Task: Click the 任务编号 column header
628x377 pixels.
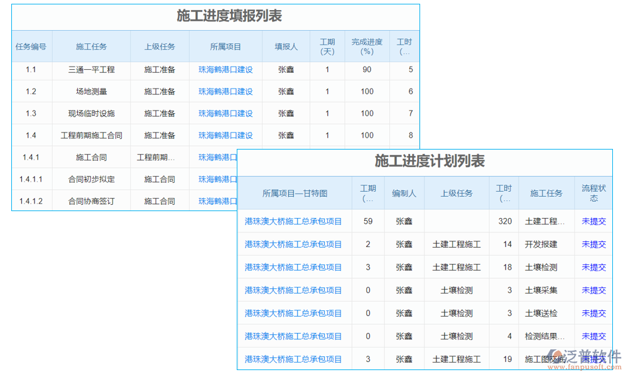Action: tap(31, 46)
